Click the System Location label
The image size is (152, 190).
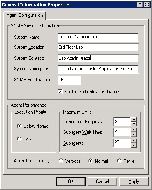[x=30, y=47]
